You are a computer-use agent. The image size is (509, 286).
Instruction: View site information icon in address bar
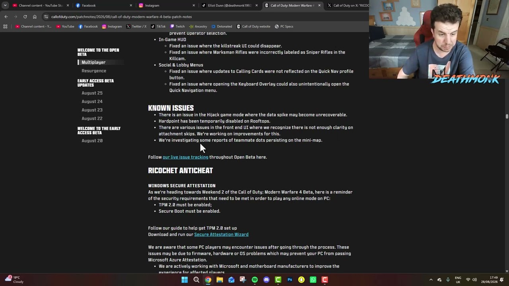(x=46, y=17)
